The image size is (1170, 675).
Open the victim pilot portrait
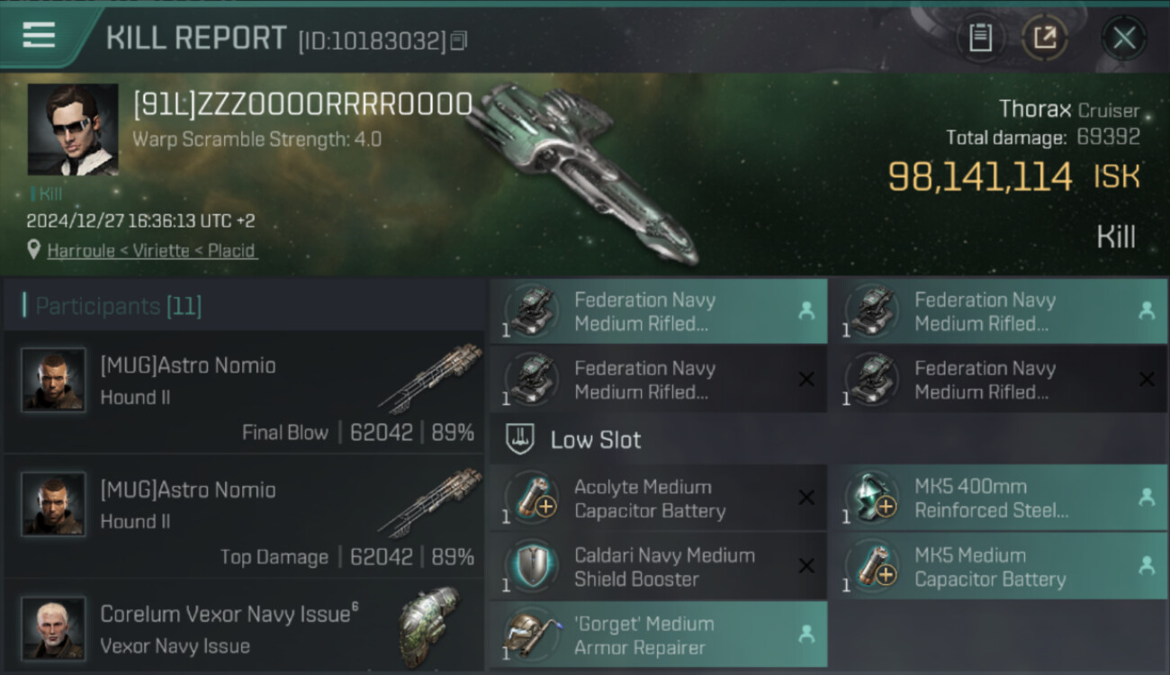coord(73,130)
